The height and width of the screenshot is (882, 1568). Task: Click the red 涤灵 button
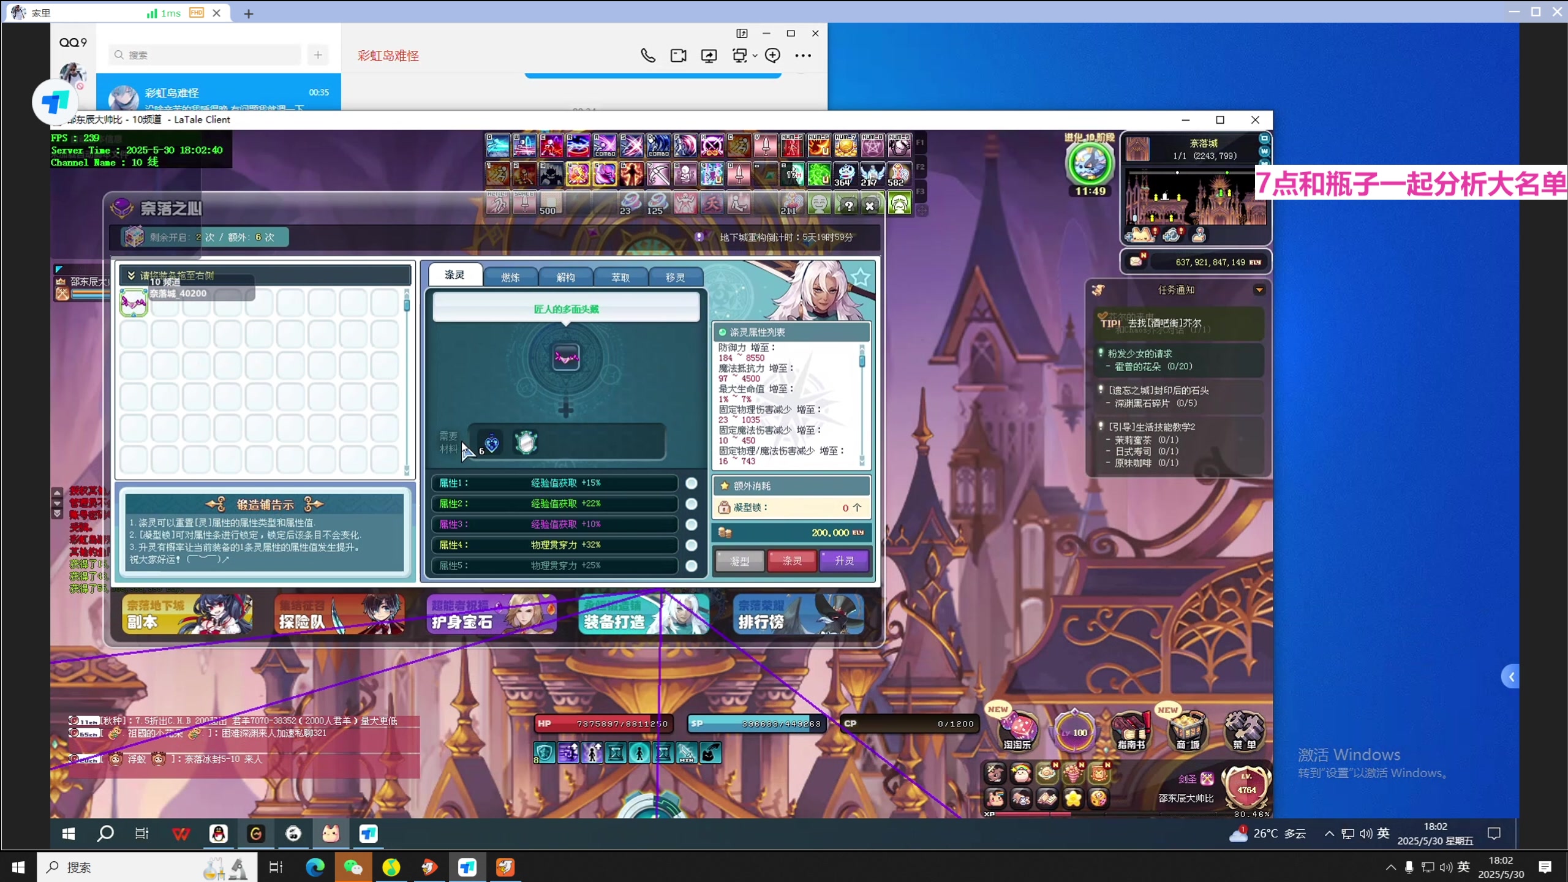pos(792,561)
